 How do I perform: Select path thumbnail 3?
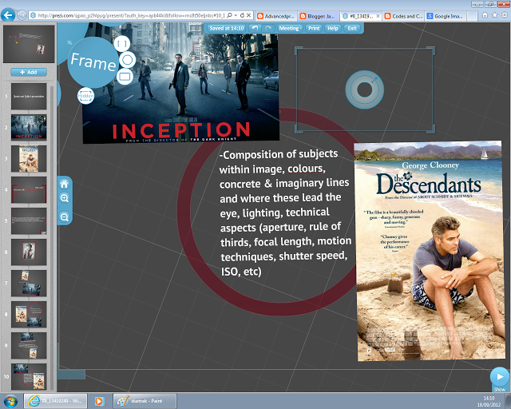click(x=29, y=158)
